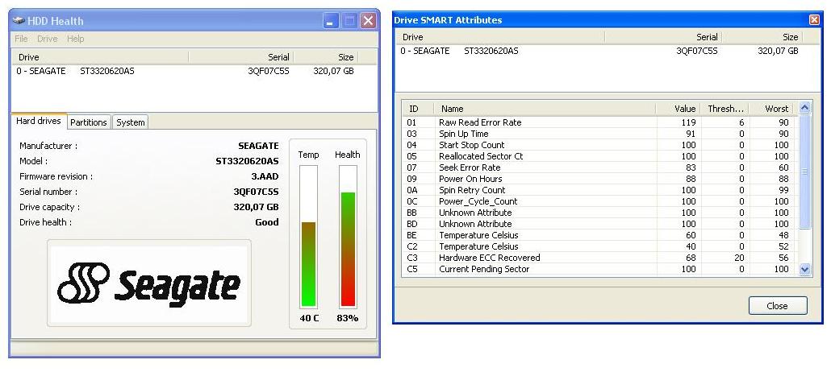Click the Maximize button in HDD Health

349,21
